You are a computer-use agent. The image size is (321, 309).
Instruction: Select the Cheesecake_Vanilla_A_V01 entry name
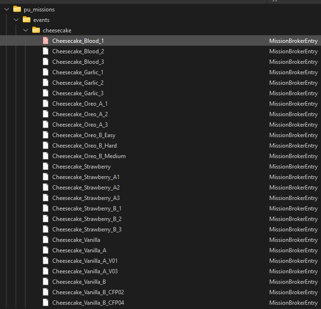click(85, 261)
